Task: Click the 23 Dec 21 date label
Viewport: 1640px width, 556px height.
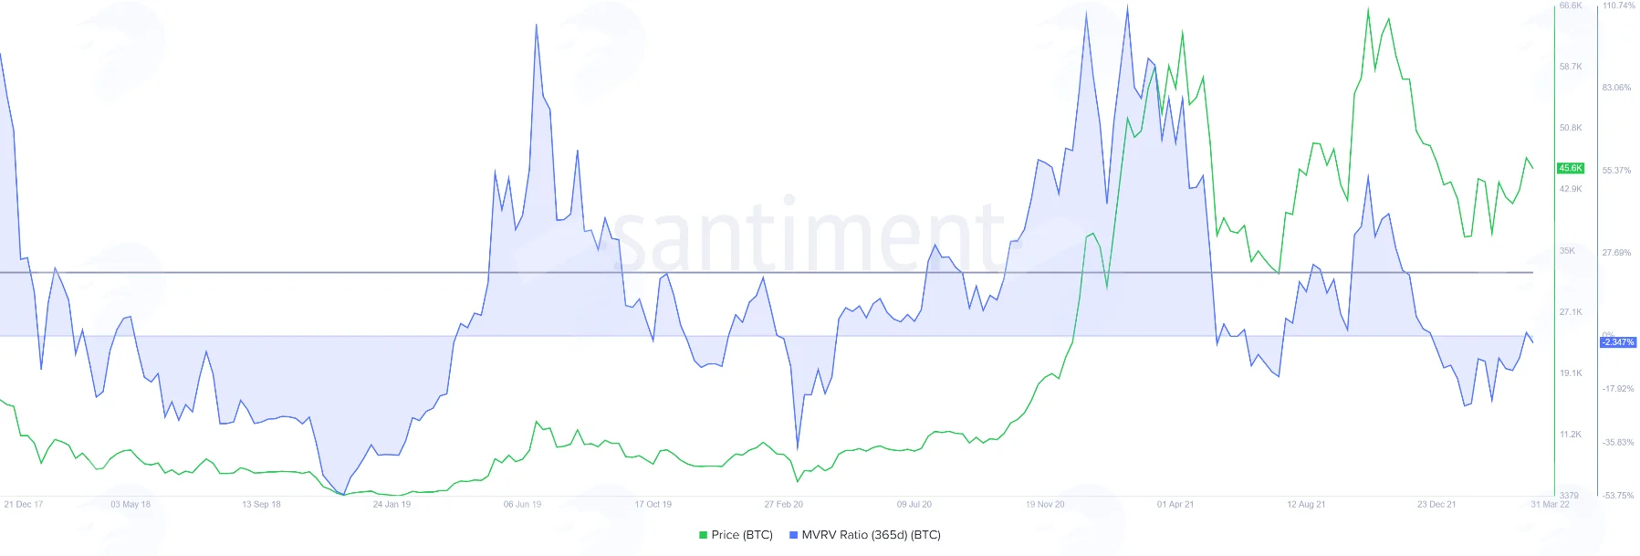Action: point(1436,504)
